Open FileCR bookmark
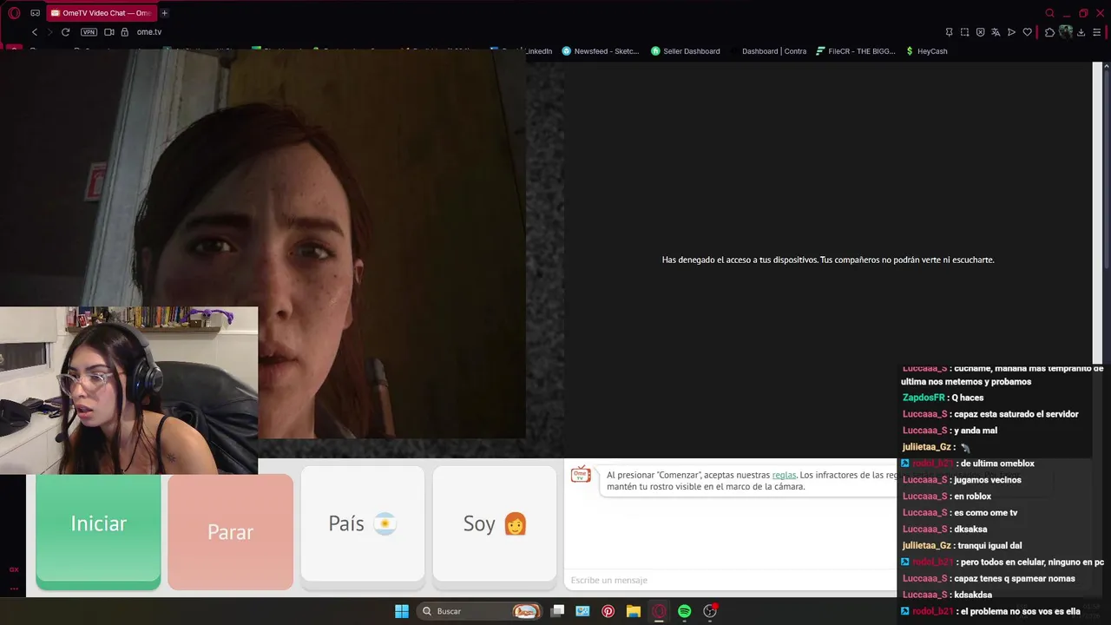Image resolution: width=1111 pixels, height=625 pixels. [x=855, y=51]
